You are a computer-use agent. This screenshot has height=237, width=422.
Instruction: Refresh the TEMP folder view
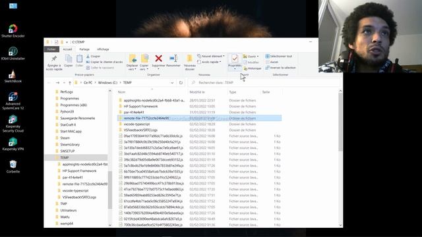tap(181, 83)
